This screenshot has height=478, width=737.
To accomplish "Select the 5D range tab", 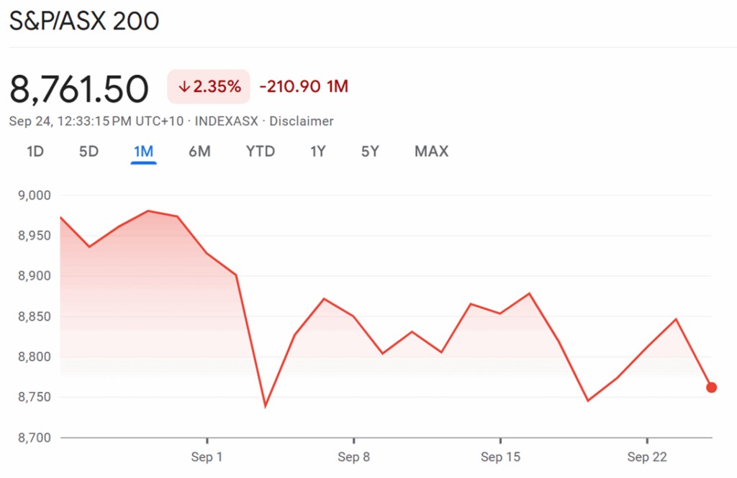I will click(x=89, y=152).
